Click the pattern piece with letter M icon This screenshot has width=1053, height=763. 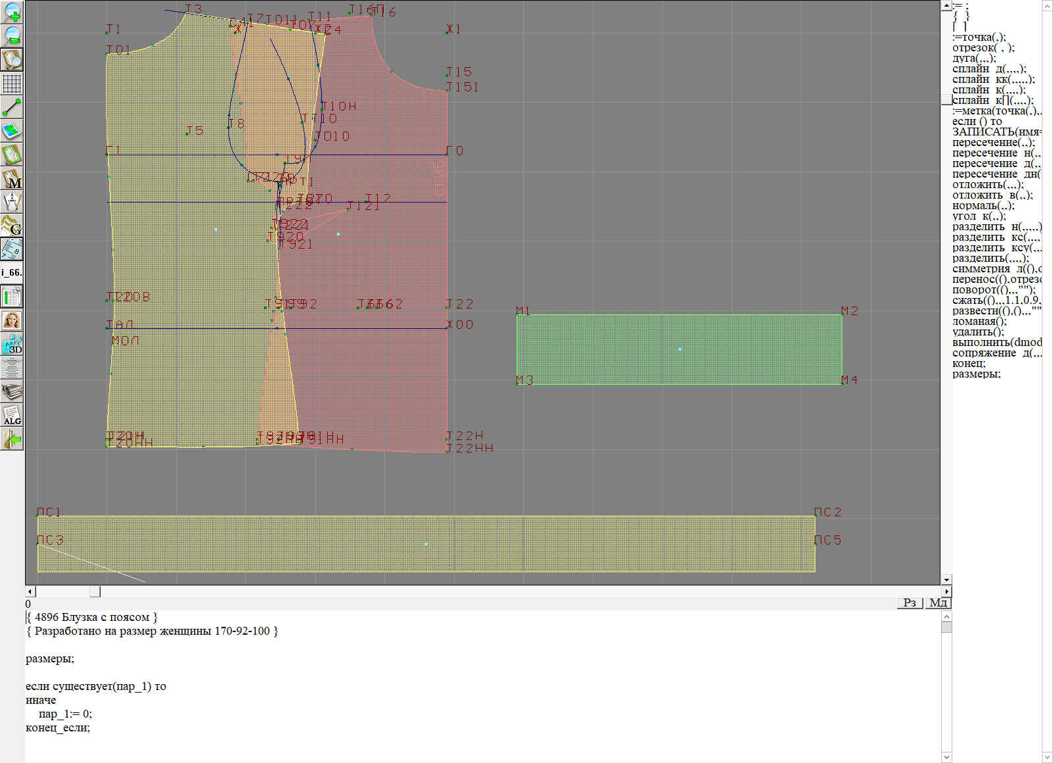[x=12, y=179]
